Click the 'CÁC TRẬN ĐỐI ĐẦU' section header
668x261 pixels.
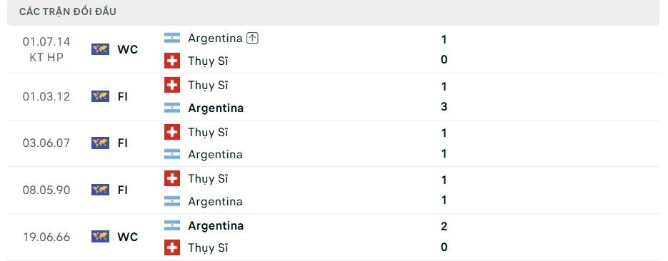pyautogui.click(x=67, y=12)
